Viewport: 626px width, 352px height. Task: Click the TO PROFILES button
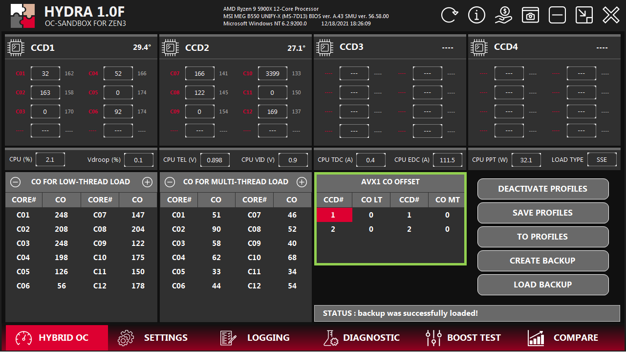[x=543, y=237]
